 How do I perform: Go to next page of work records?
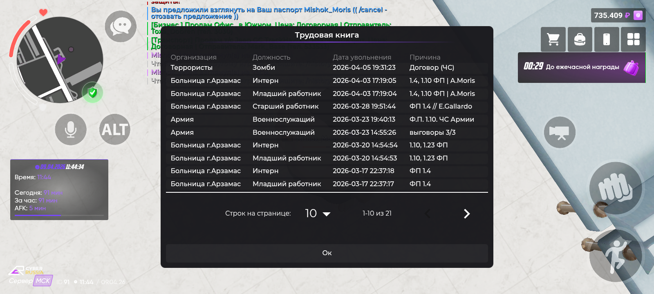tap(467, 214)
